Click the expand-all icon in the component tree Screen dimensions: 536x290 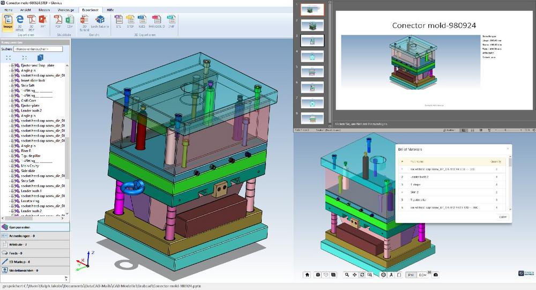[9, 57]
